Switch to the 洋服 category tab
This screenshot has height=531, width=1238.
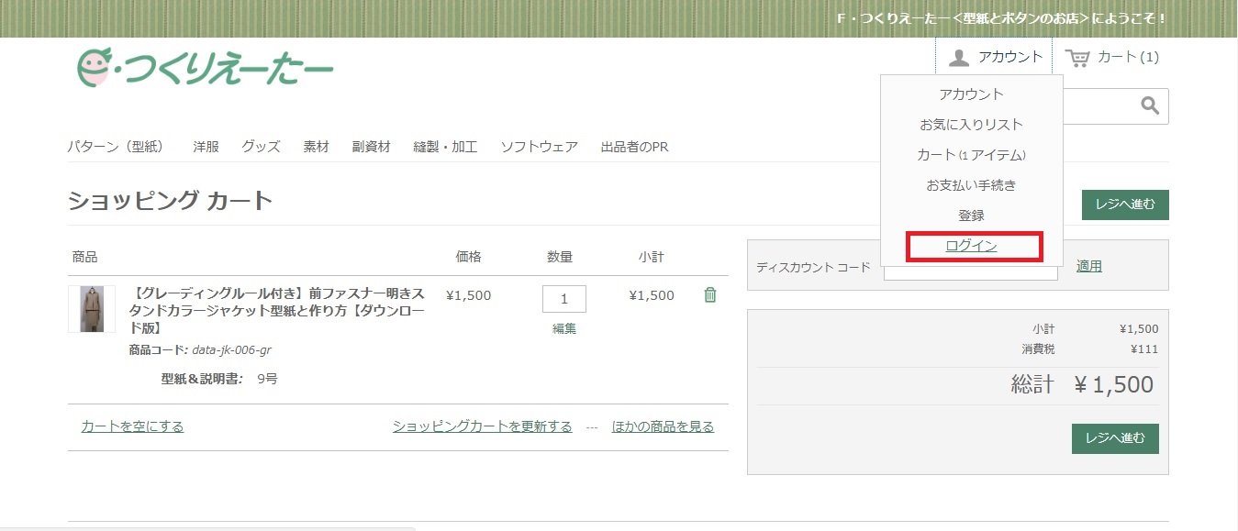(x=205, y=146)
